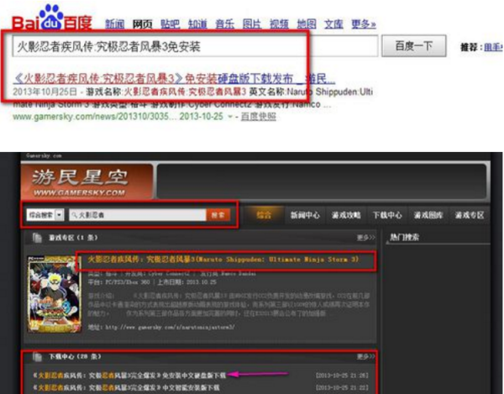Click the document icon beside 下载中心 (28 条)

(x=37, y=356)
